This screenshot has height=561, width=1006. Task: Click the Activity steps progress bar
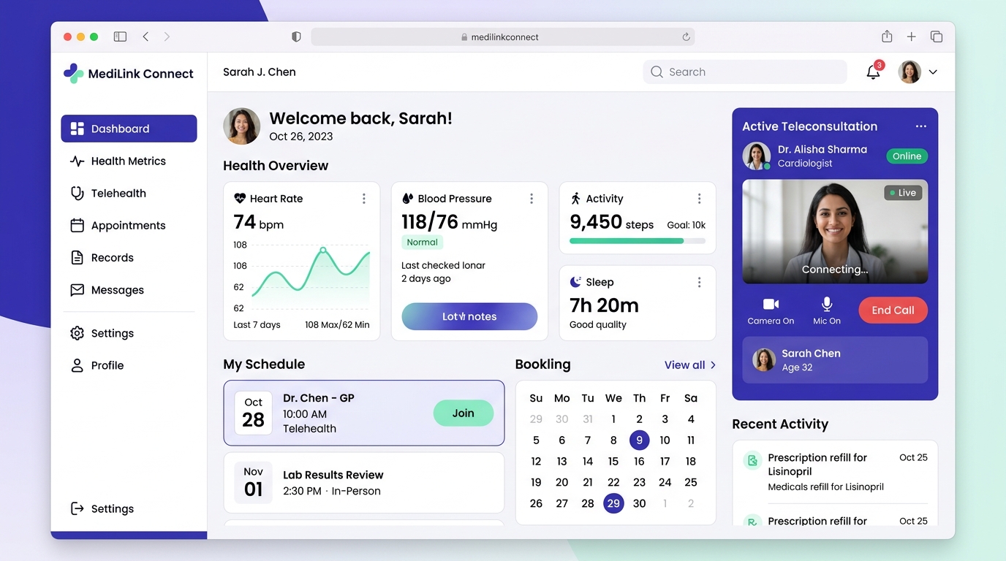[x=638, y=241]
